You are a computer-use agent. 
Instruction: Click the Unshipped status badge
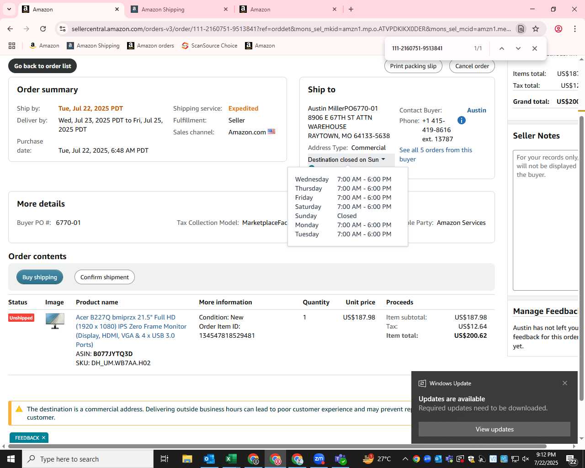[21, 318]
